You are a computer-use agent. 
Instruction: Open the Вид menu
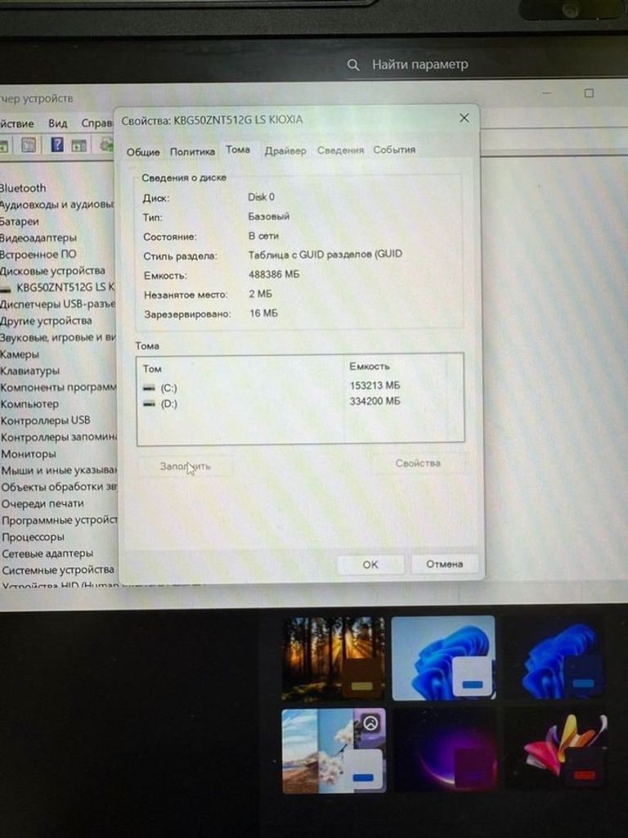click(x=57, y=124)
